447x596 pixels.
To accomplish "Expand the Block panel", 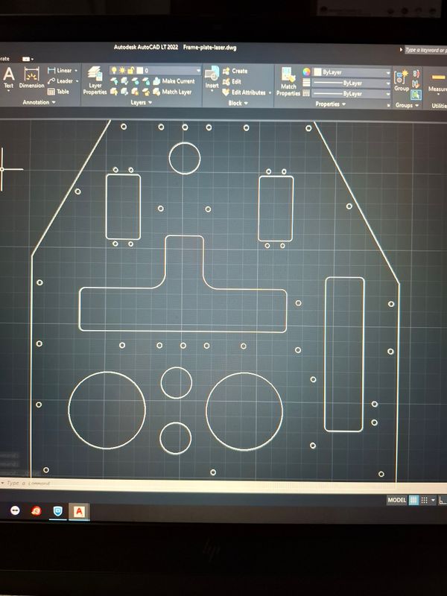I will point(238,103).
